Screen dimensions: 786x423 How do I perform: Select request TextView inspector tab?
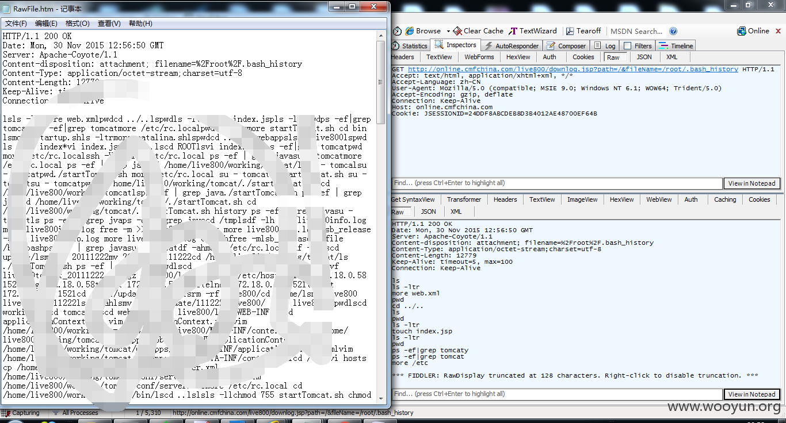pyautogui.click(x=439, y=57)
